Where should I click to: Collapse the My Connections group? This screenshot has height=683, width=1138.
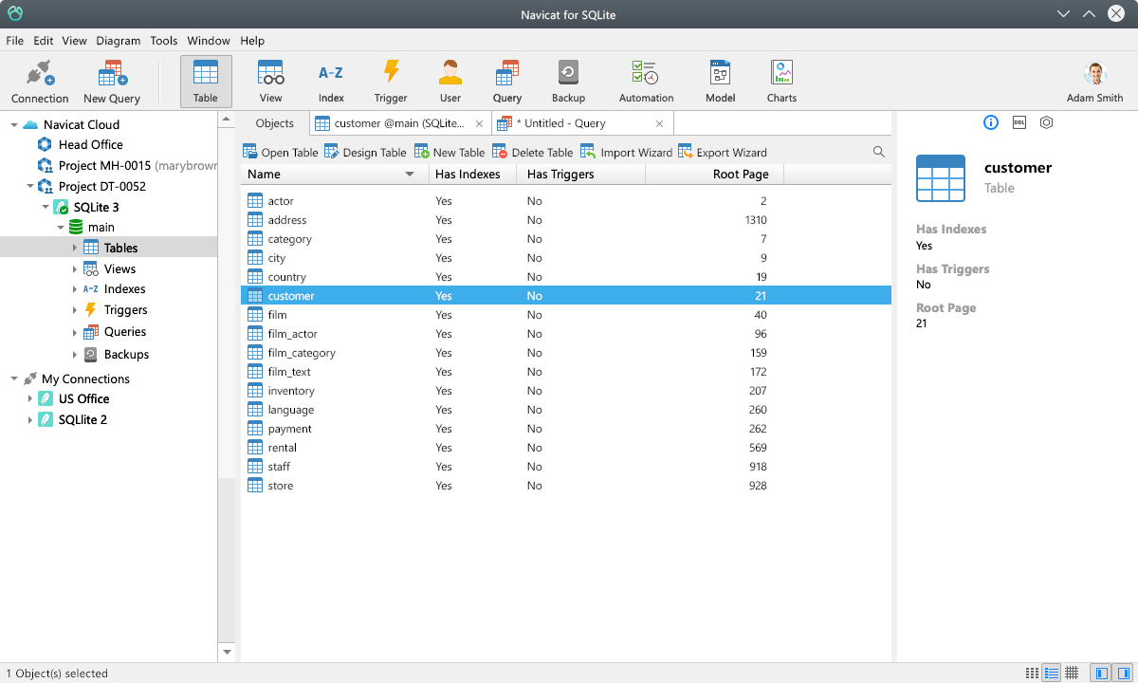14,378
